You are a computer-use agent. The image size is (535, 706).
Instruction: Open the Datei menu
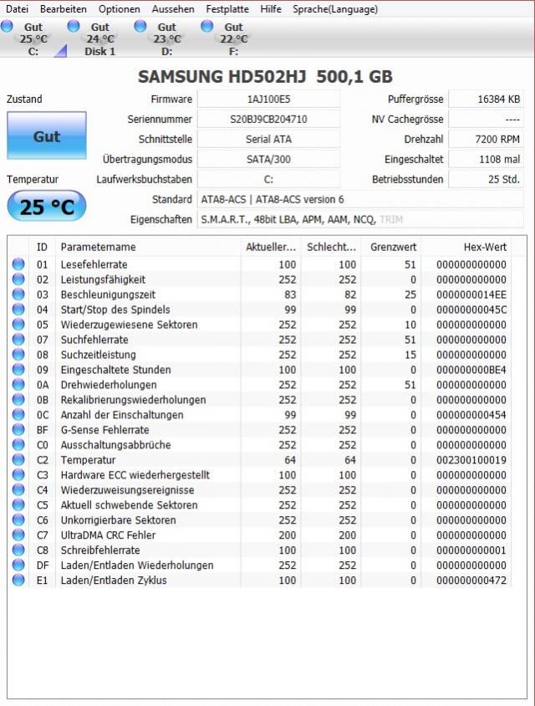pyautogui.click(x=17, y=9)
